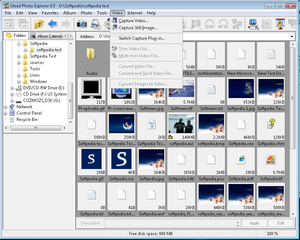300x240 pixels.
Task: Click into the Description text field
Action: (x=170, y=223)
